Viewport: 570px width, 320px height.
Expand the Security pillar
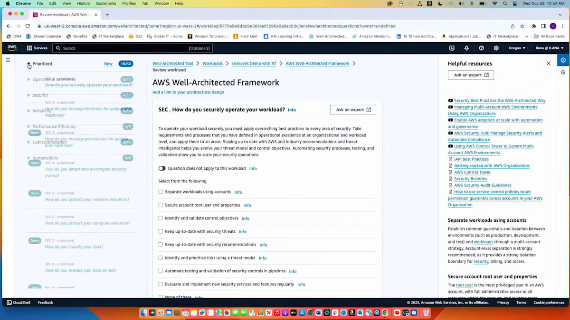click(28, 95)
